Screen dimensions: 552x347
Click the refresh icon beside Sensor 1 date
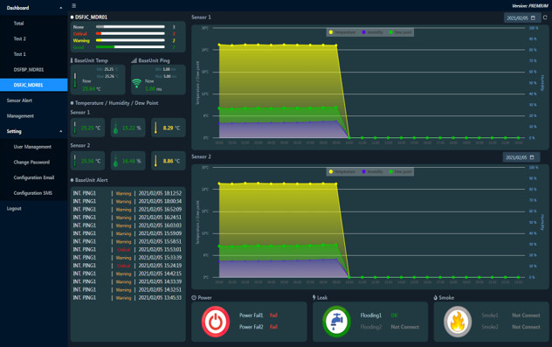pos(545,17)
